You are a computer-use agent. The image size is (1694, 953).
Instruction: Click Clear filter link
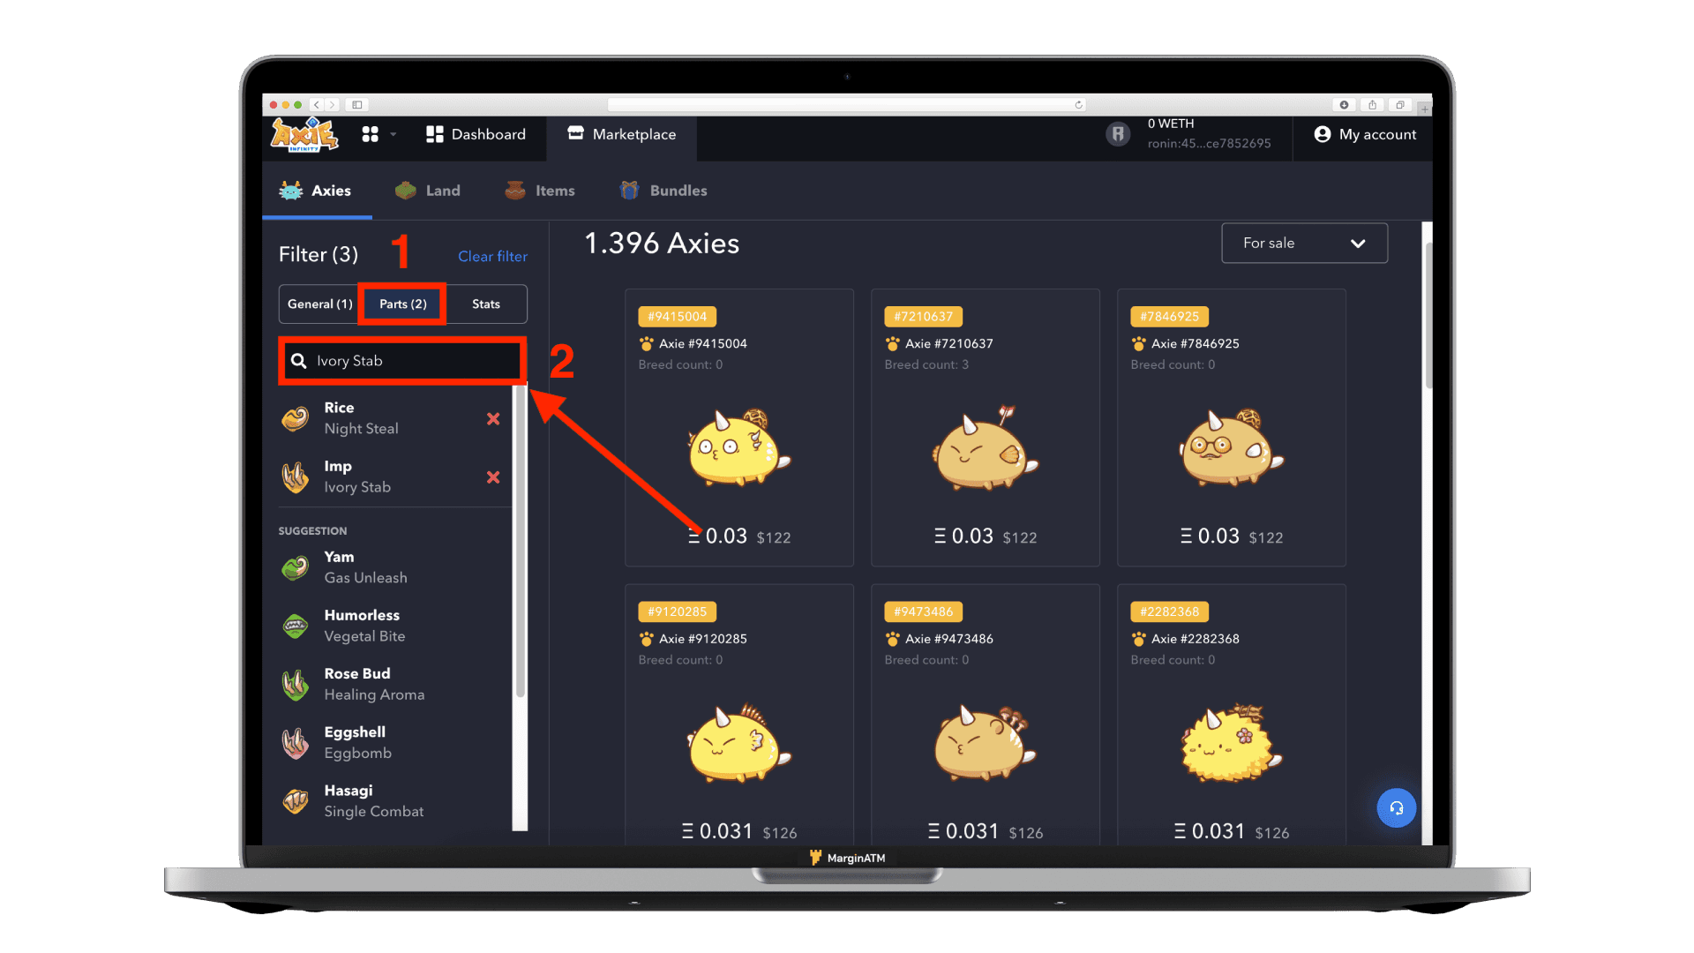click(492, 256)
